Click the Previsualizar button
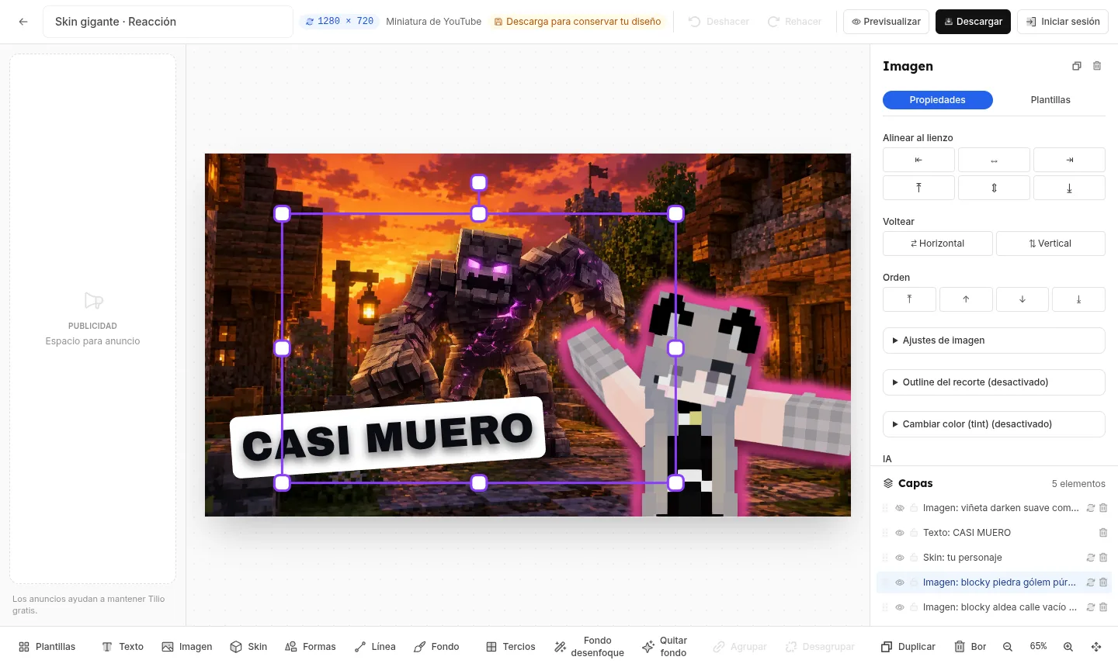 coord(887,22)
